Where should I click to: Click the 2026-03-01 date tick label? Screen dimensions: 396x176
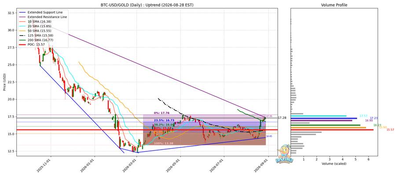[131, 165]
